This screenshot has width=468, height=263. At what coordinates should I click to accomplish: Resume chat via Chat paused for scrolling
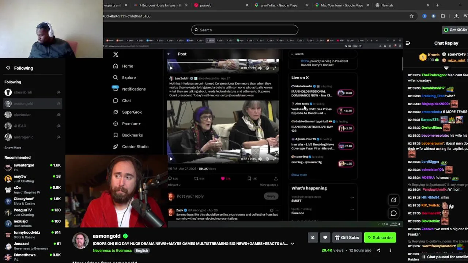[445, 257]
